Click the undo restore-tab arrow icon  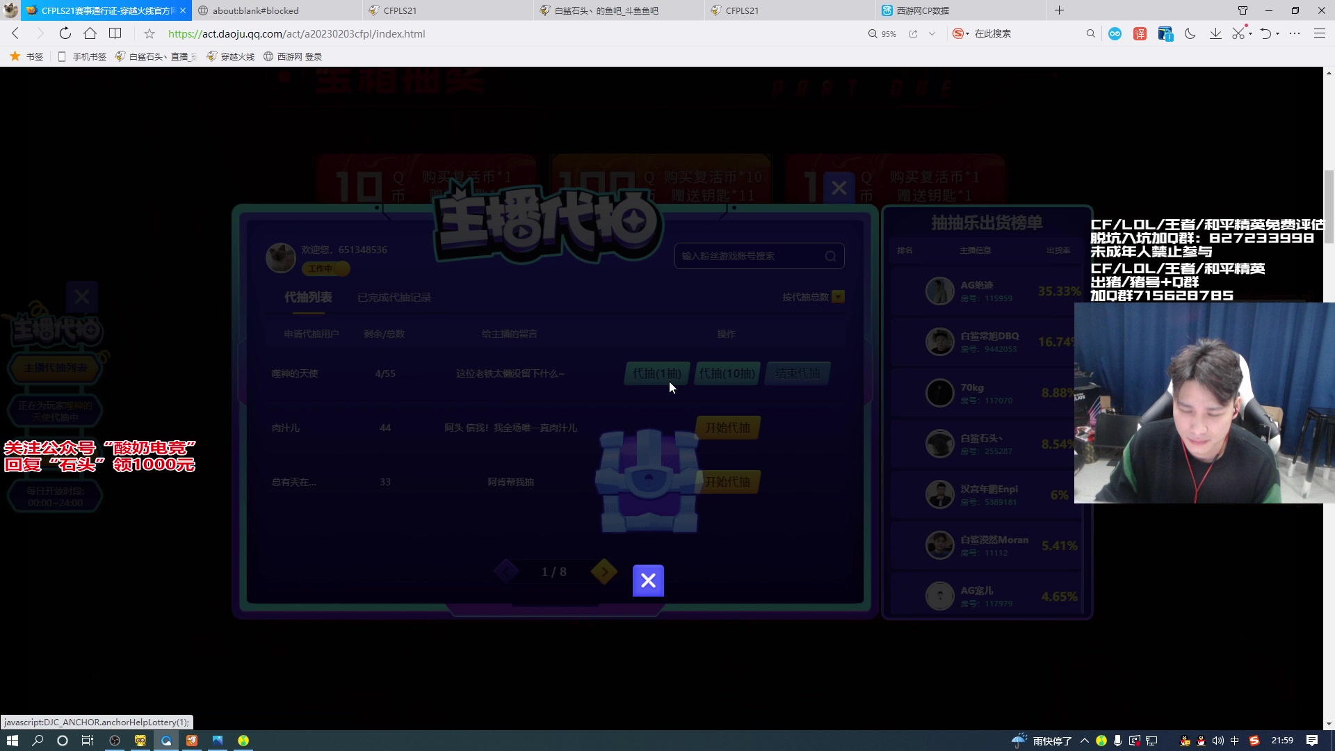coord(1265,33)
